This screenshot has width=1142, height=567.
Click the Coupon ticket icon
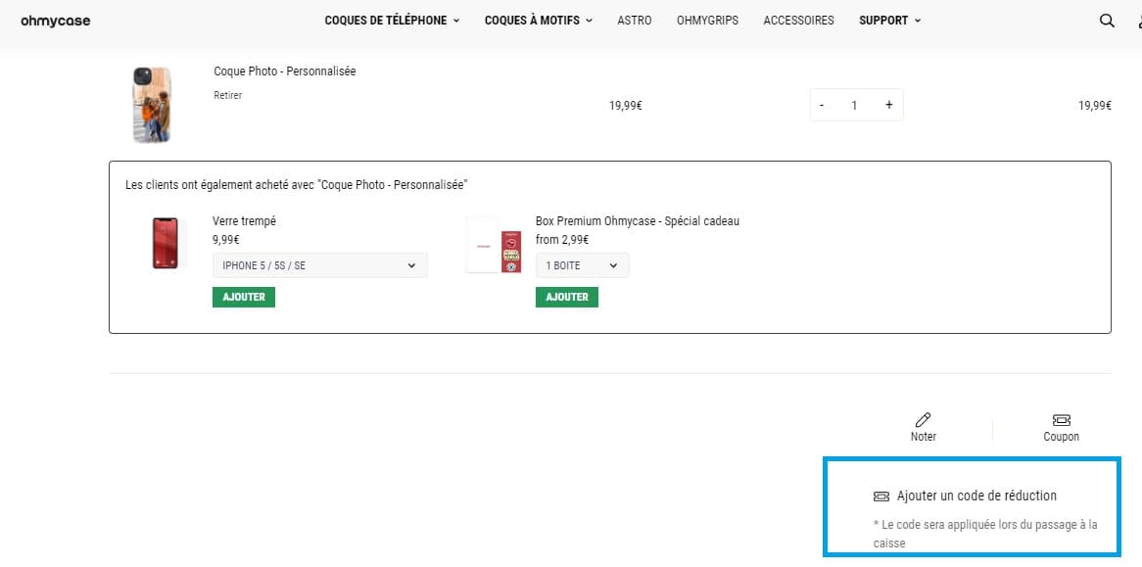click(1061, 419)
